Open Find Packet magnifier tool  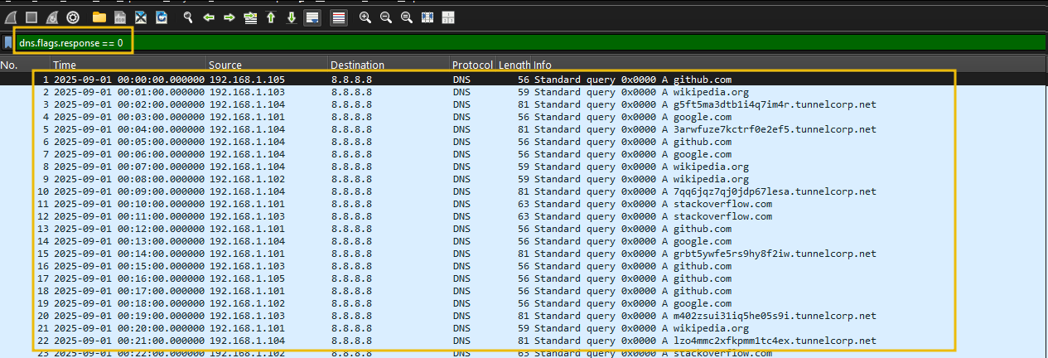(188, 17)
